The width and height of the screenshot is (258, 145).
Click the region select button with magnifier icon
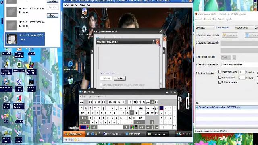[230, 35]
